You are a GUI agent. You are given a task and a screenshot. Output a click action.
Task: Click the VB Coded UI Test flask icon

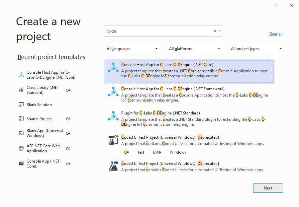113,166
